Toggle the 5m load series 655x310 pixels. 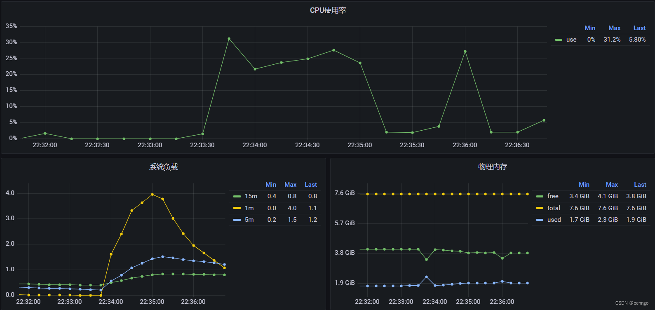pos(249,220)
